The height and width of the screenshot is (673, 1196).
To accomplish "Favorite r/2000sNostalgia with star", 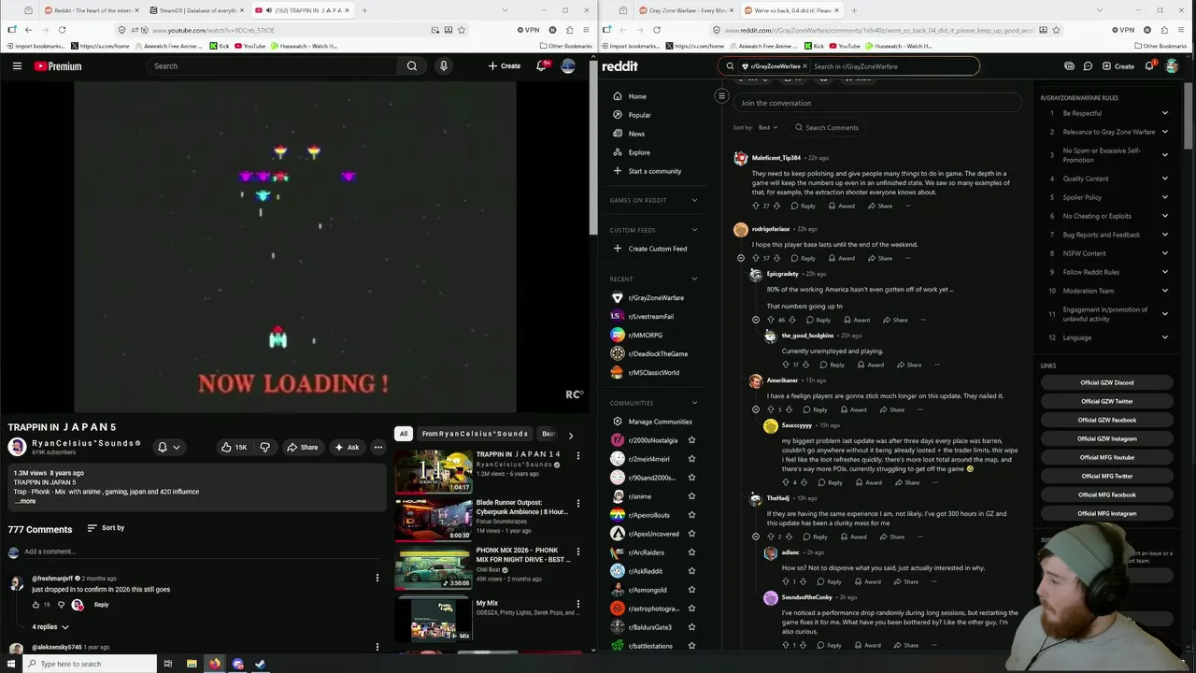I will click(x=691, y=440).
